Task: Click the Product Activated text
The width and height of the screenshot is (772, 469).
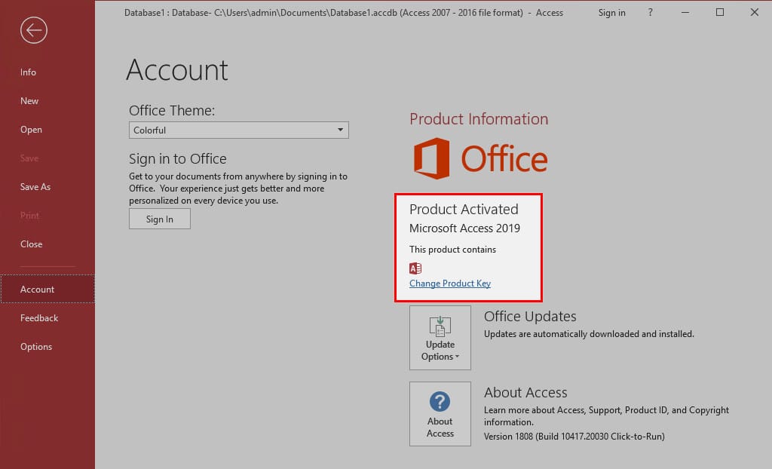Action: pos(464,210)
